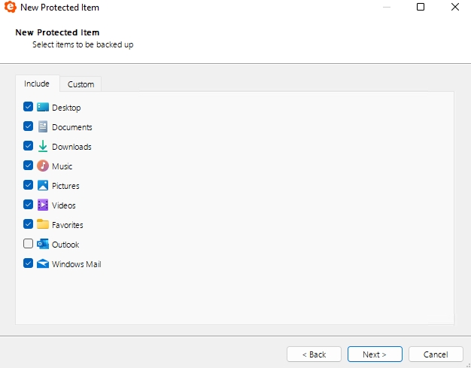Click the Pictures icon
This screenshot has width=471, height=368.
(x=43, y=185)
